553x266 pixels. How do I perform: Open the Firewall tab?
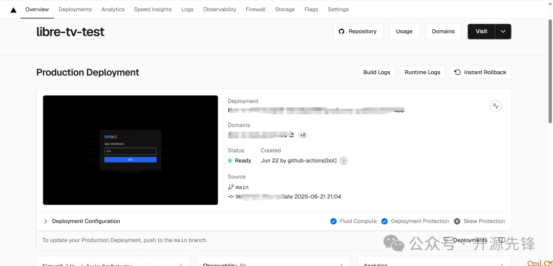point(256,10)
